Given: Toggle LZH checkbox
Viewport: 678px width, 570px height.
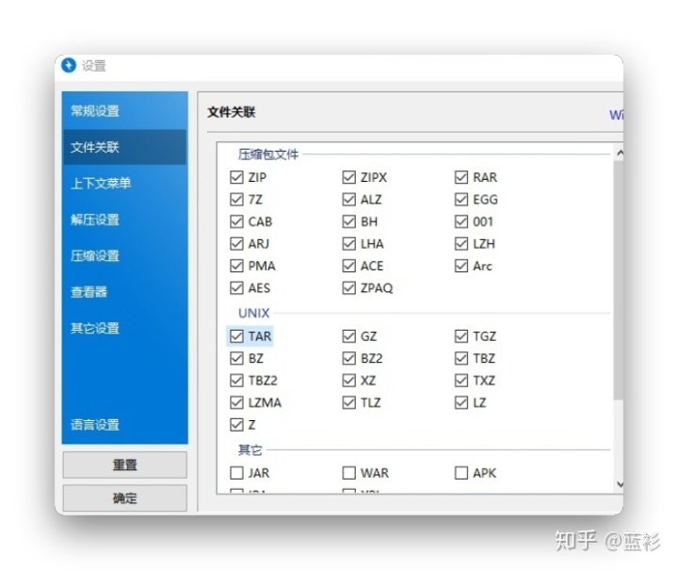Looking at the screenshot, I should (461, 243).
